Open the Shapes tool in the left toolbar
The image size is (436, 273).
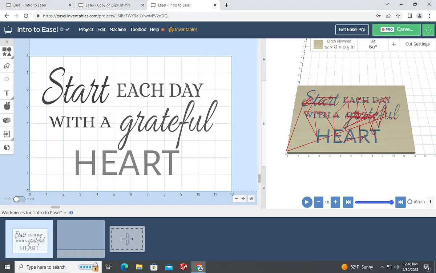coord(7,52)
